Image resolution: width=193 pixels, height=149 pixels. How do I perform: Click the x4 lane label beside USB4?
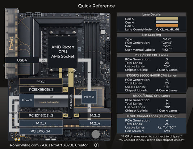(43, 60)
